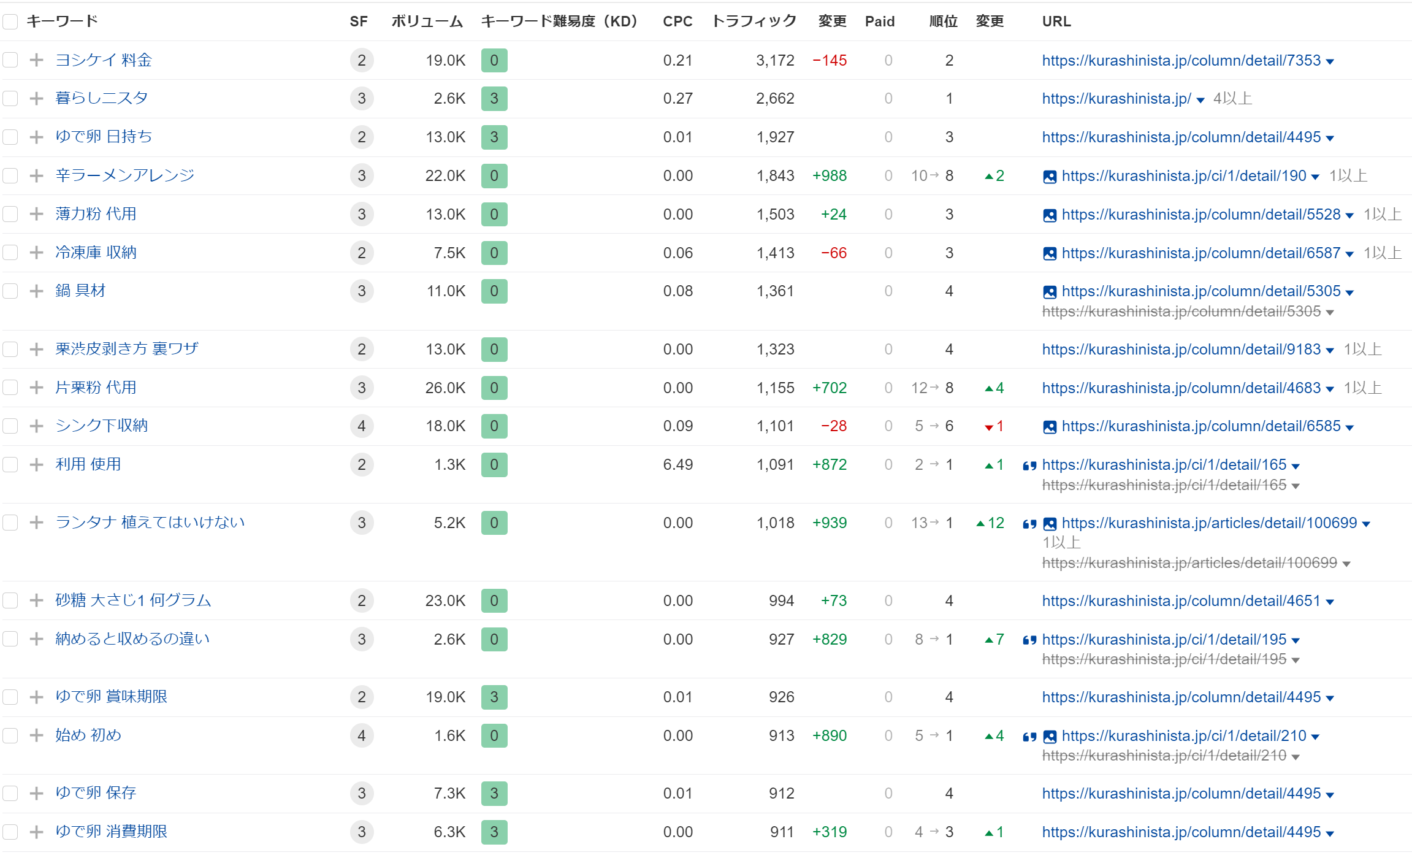Check the box for 暮らしニスタ row
The height and width of the screenshot is (855, 1412).
(x=10, y=98)
